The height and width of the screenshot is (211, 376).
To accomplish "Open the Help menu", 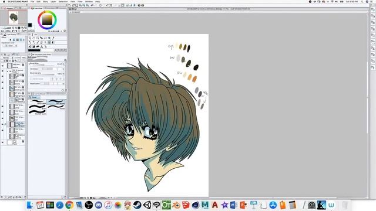I will (98, 1).
